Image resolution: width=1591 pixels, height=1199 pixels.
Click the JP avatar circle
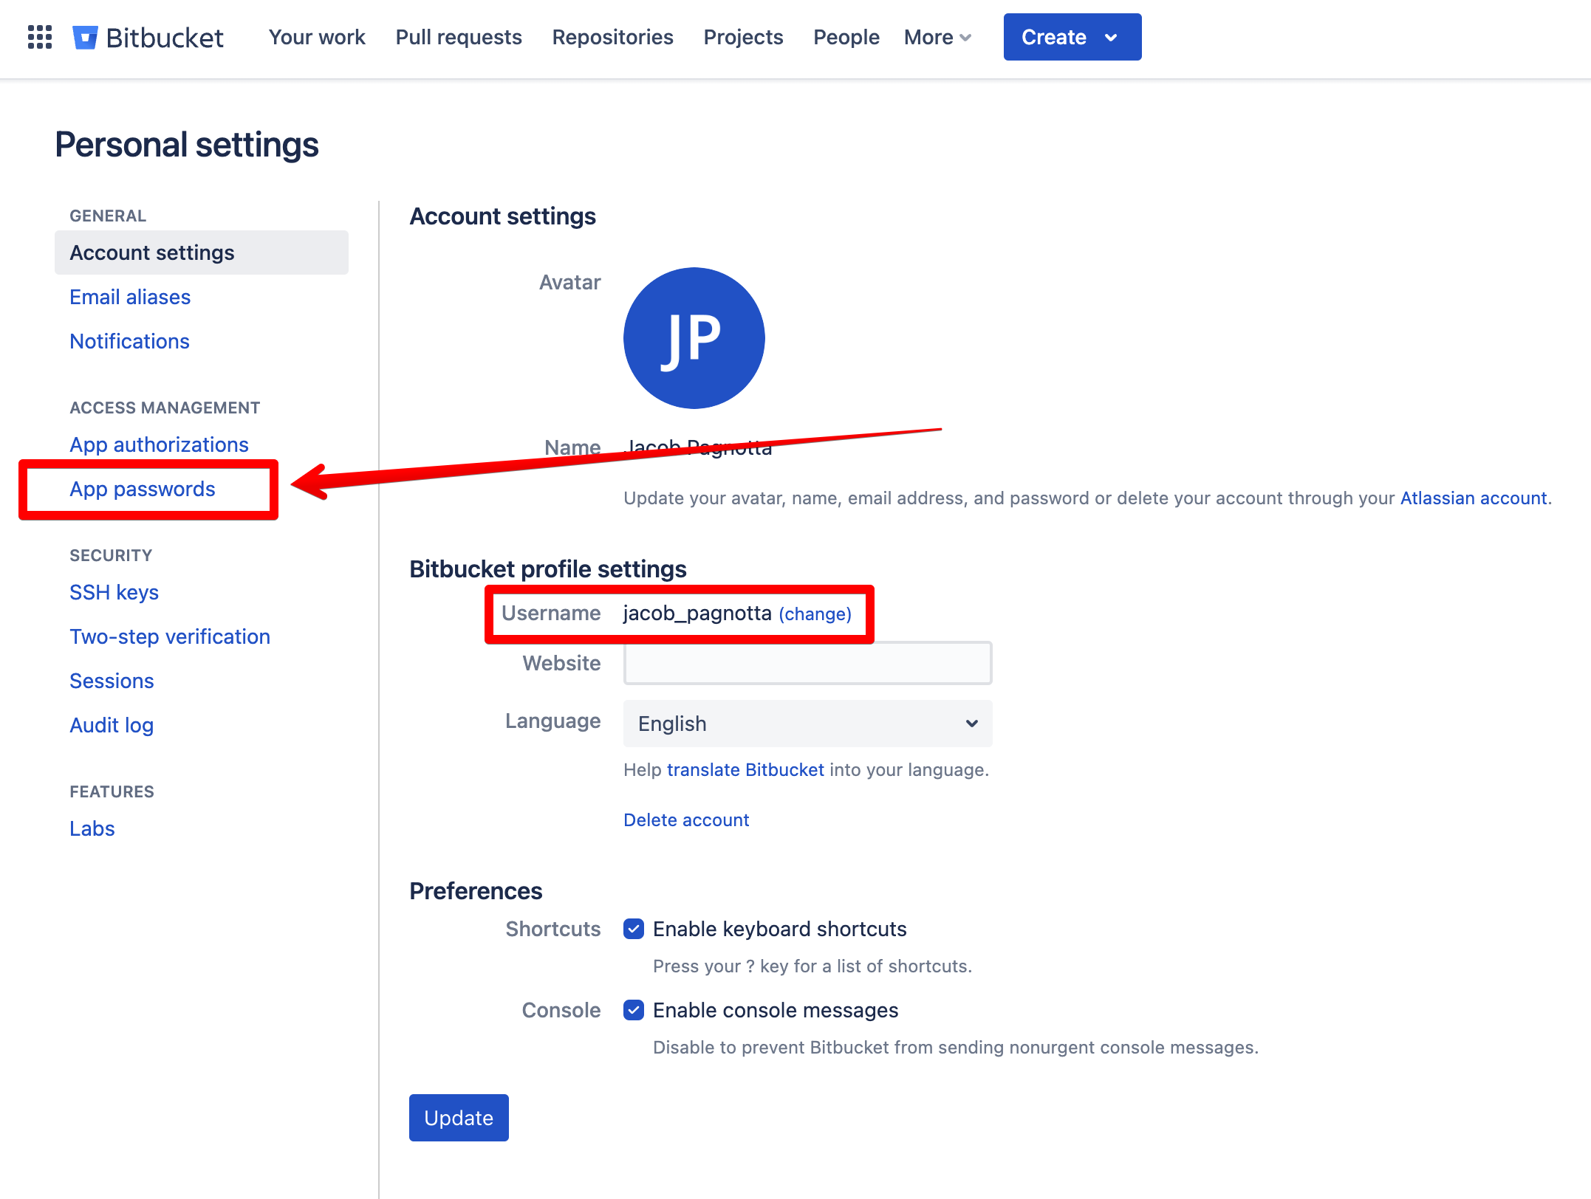(694, 338)
